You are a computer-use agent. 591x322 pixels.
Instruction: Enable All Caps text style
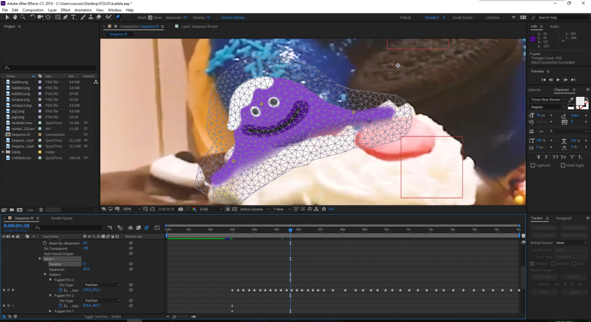point(555,157)
